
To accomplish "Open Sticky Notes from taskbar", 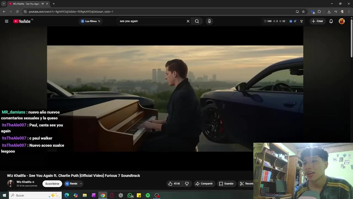I will (139, 195).
